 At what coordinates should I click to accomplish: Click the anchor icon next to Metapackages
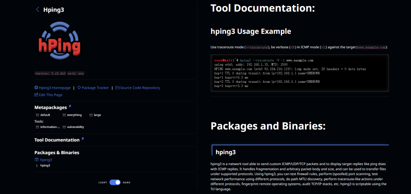(70, 106)
